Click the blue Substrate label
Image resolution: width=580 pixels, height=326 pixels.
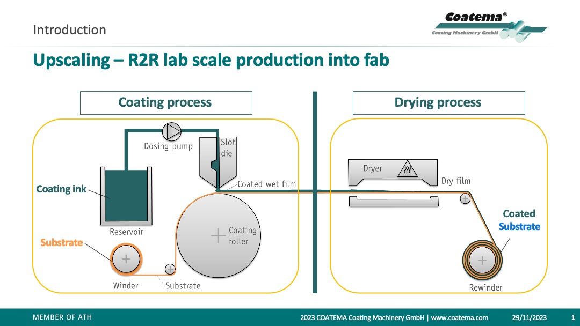point(519,226)
